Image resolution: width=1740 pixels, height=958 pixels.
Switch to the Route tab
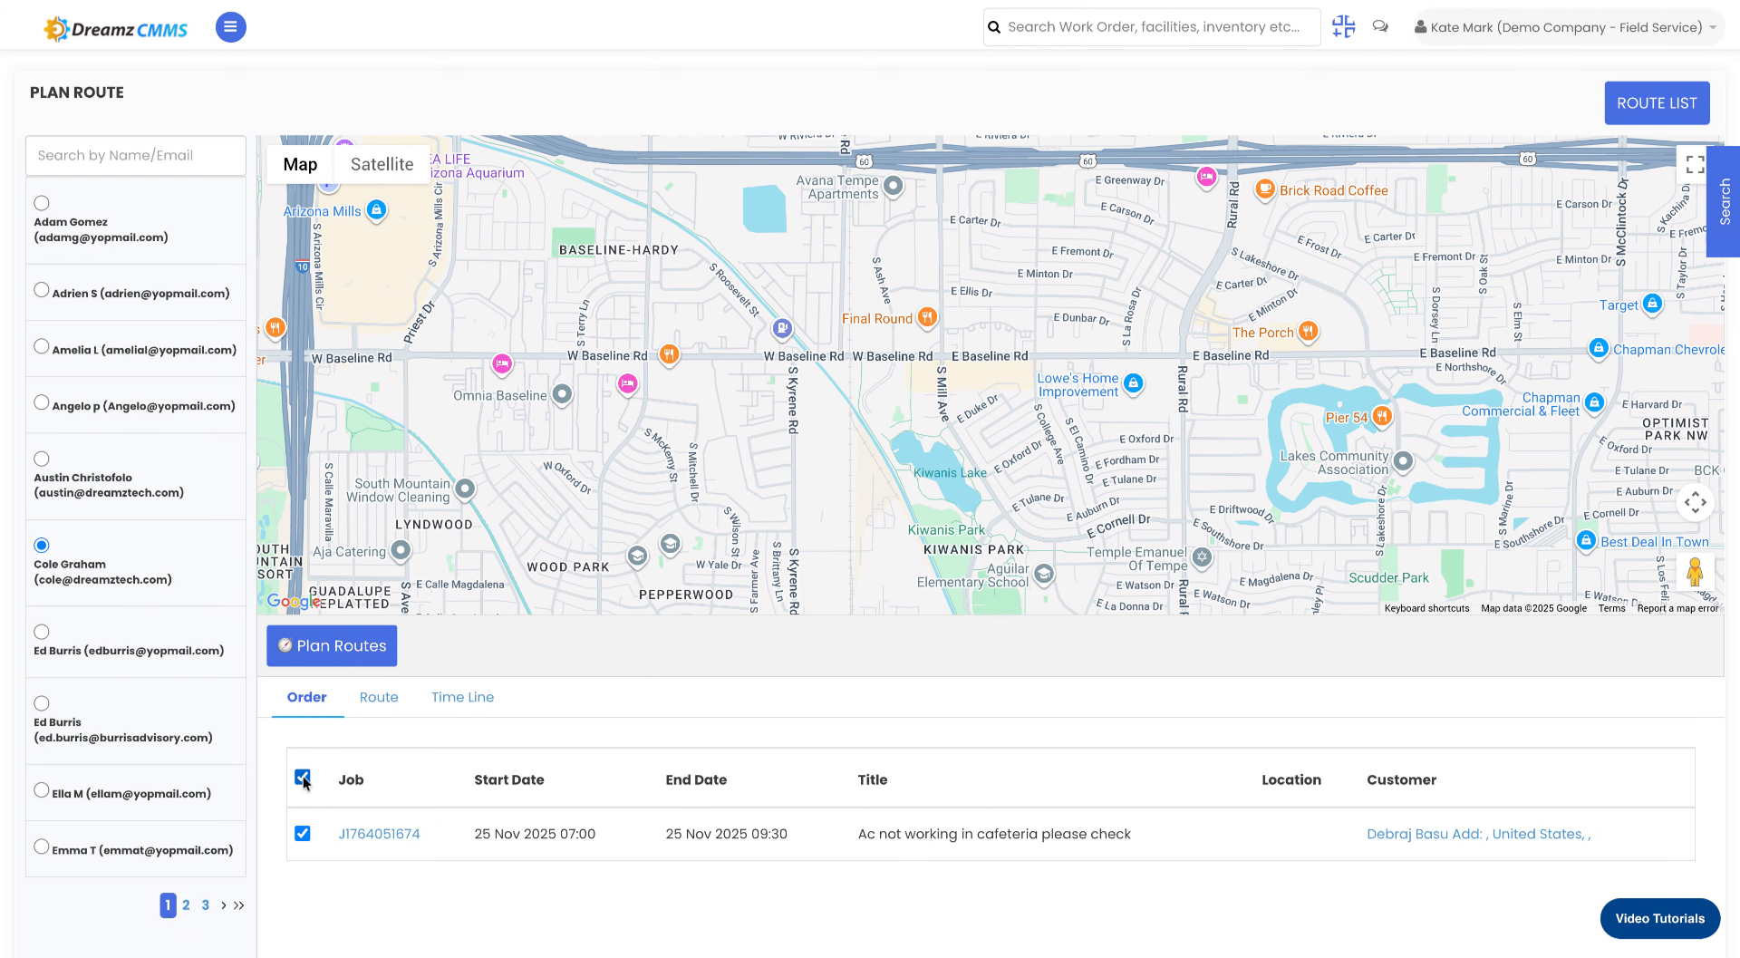coord(379,697)
